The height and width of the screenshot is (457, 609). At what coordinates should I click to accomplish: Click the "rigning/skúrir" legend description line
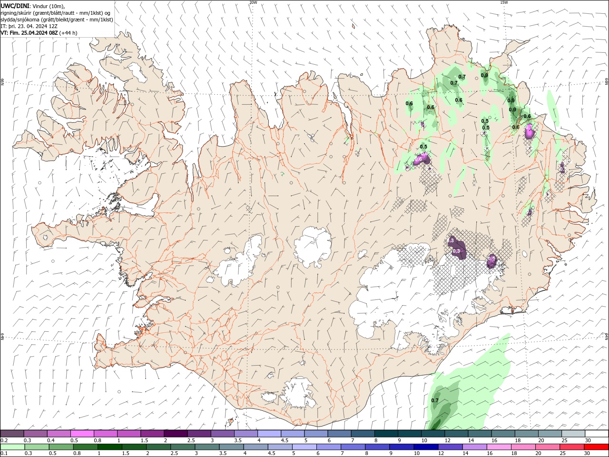pyautogui.click(x=56, y=13)
